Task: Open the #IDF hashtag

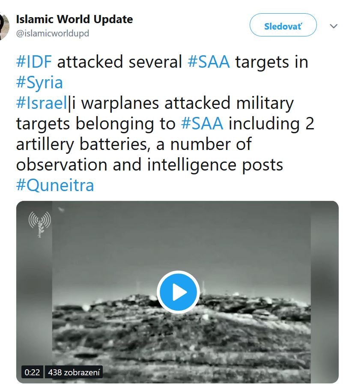Action: point(34,62)
